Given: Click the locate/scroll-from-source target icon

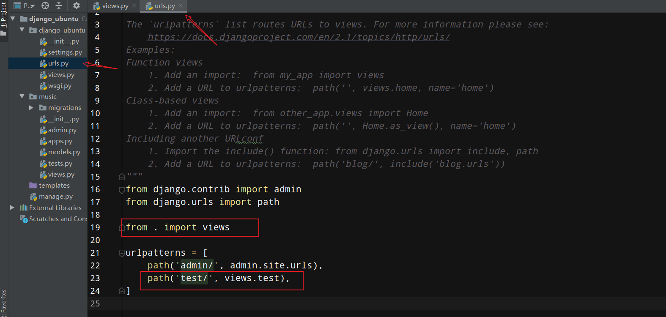Looking at the screenshot, I should tap(45, 5).
